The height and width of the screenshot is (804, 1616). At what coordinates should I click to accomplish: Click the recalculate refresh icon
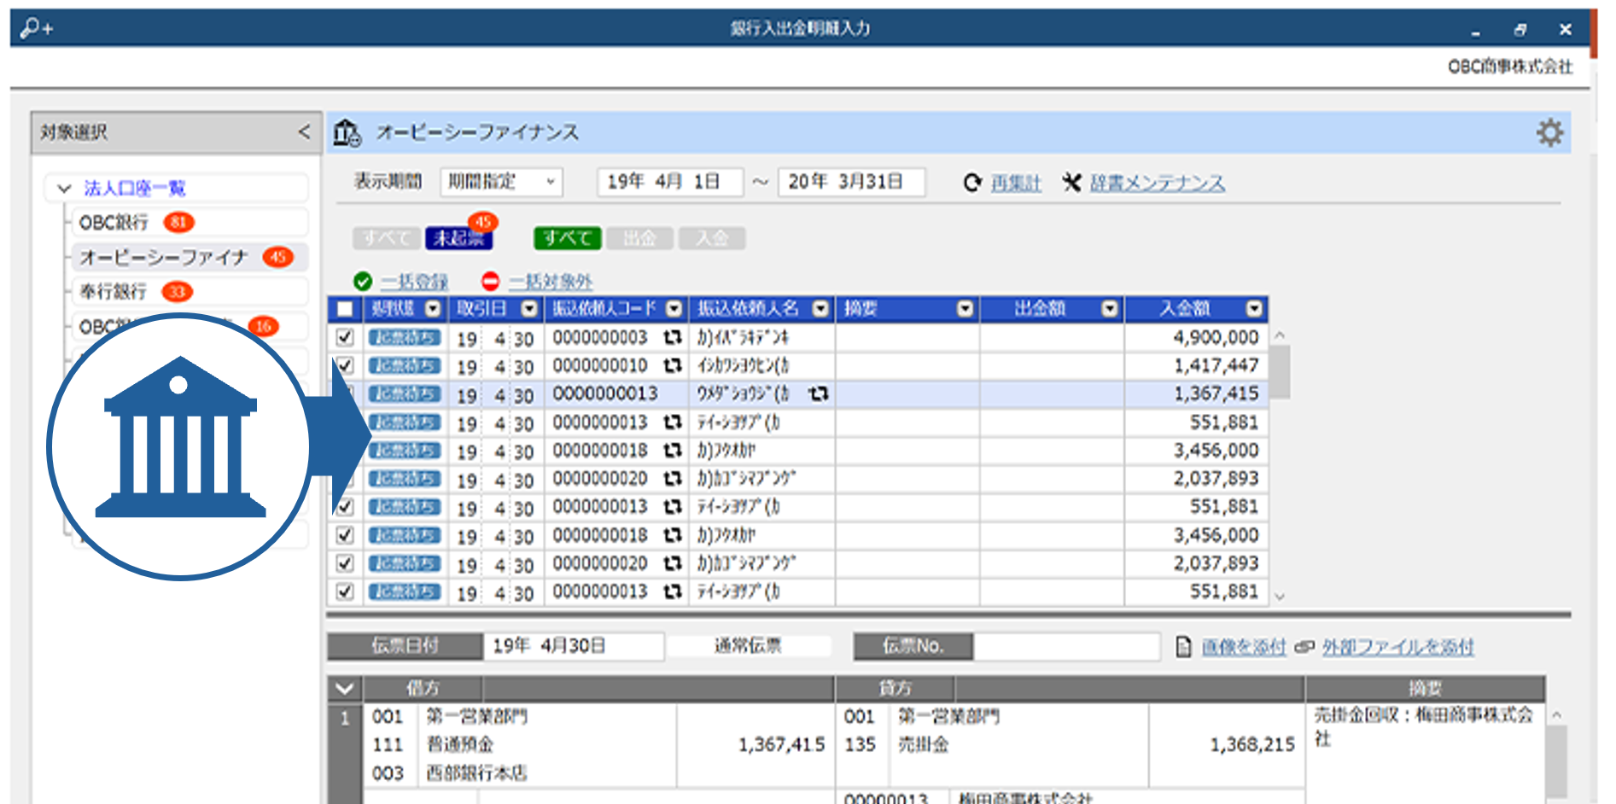tap(972, 183)
